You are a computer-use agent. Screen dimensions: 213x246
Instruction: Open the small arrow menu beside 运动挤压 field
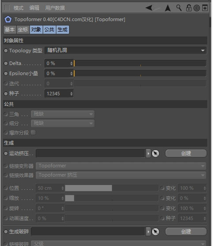click(148, 153)
